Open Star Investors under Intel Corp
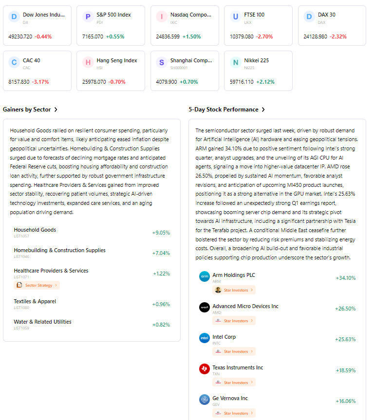This screenshot has height=420, width=374. coord(234,351)
